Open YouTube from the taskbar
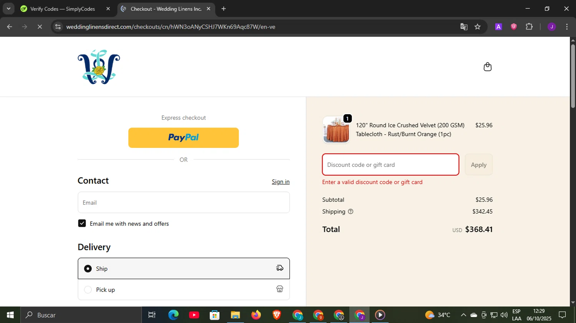576x323 pixels. pyautogui.click(x=194, y=315)
